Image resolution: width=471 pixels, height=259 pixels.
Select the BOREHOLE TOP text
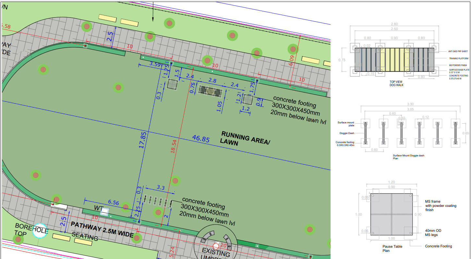pos(31,230)
